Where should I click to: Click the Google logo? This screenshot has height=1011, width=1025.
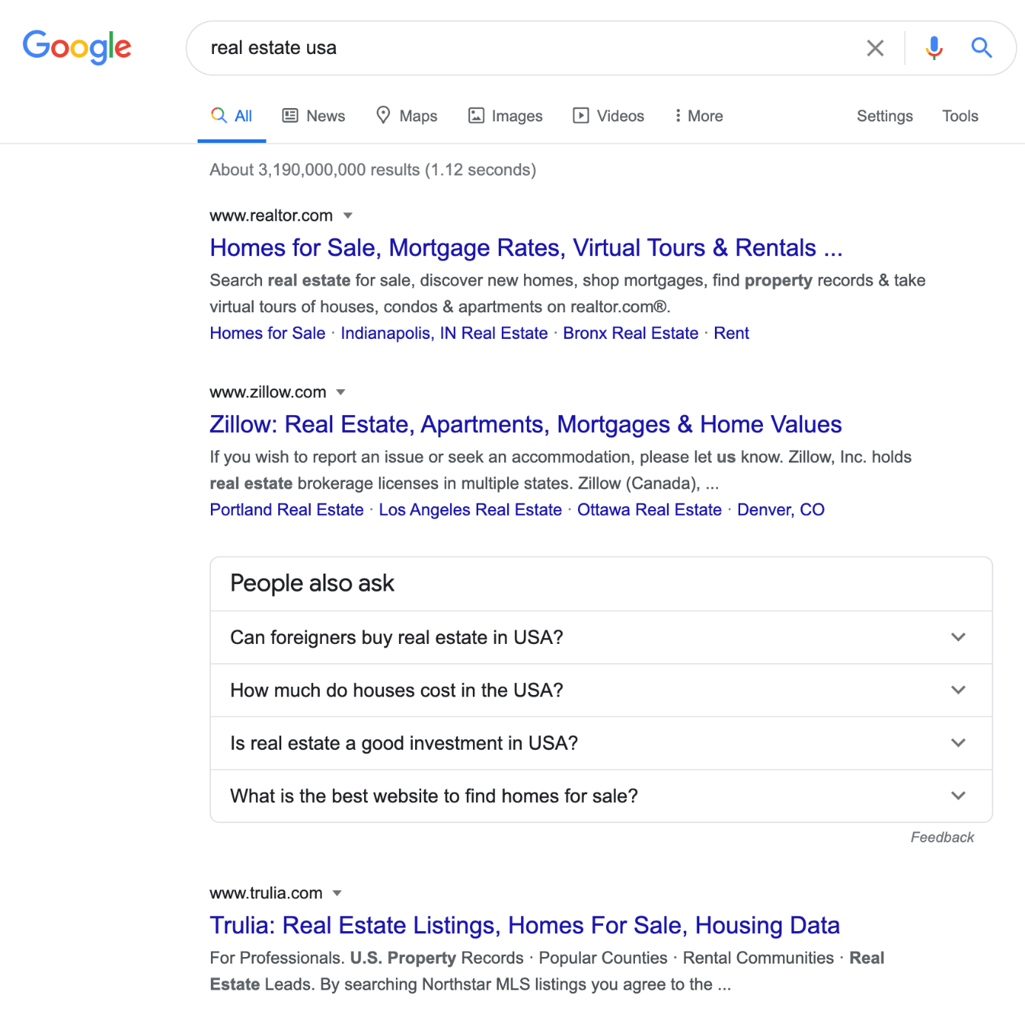click(x=77, y=47)
